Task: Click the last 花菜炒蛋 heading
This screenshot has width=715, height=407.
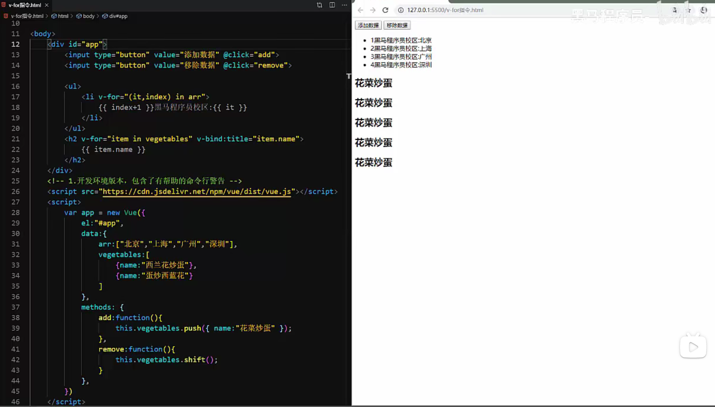Action: pyautogui.click(x=373, y=162)
